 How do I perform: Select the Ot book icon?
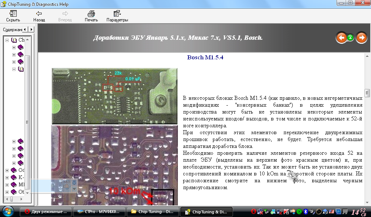(14, 192)
